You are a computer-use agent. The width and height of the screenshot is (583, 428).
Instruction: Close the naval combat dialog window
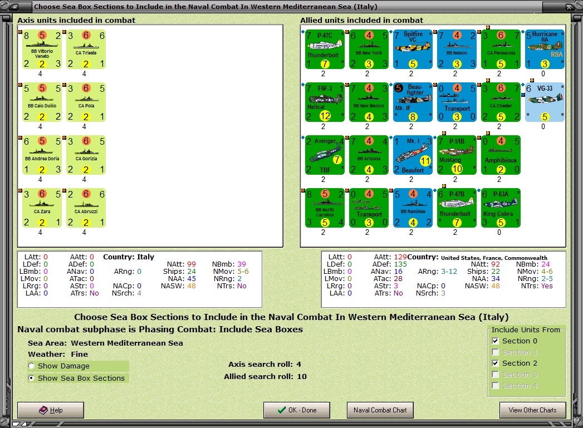click(x=569, y=6)
